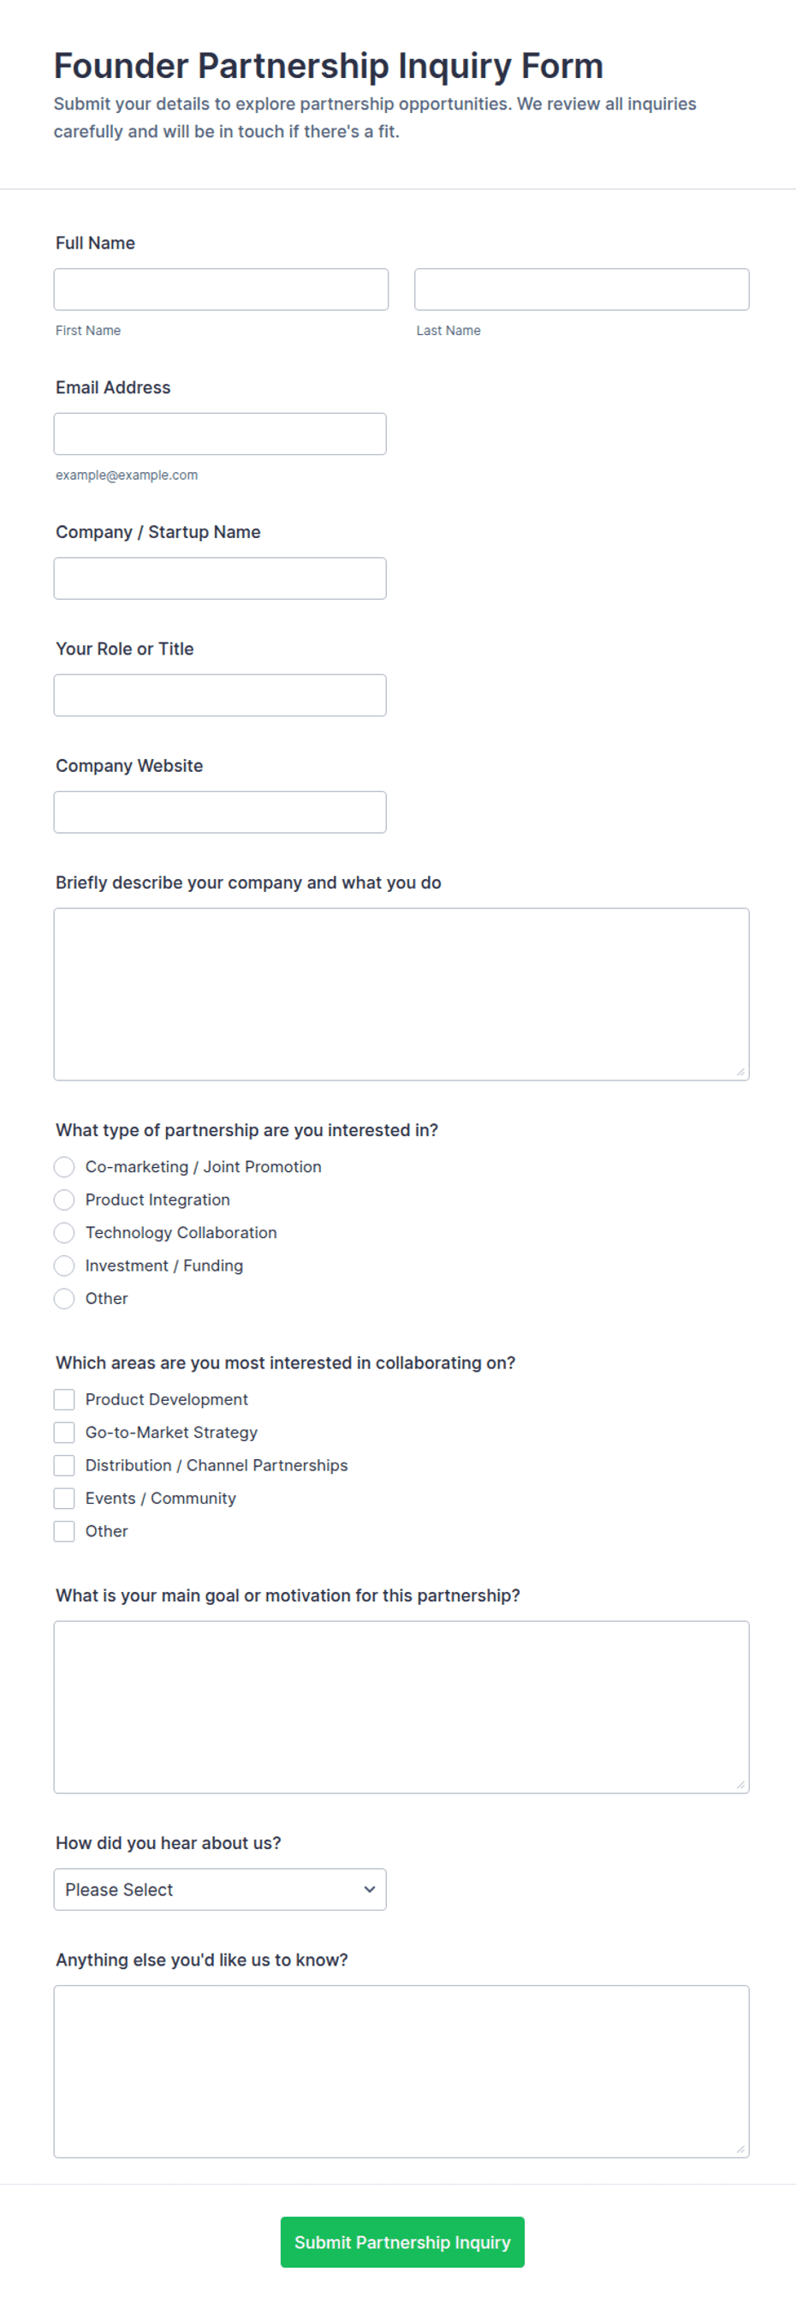The height and width of the screenshot is (2310, 796).
Task: Select the Your Role or Title field
Action: tap(220, 695)
